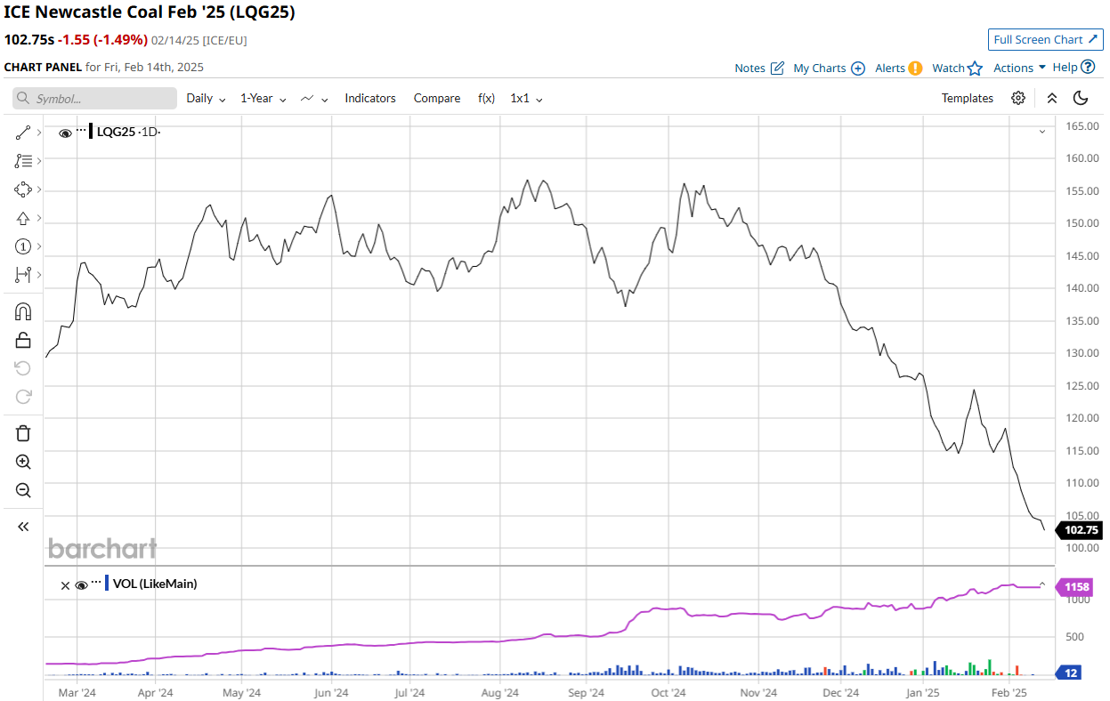The width and height of the screenshot is (1110, 701).
Task: Open the Indicators menu
Action: pyautogui.click(x=370, y=98)
